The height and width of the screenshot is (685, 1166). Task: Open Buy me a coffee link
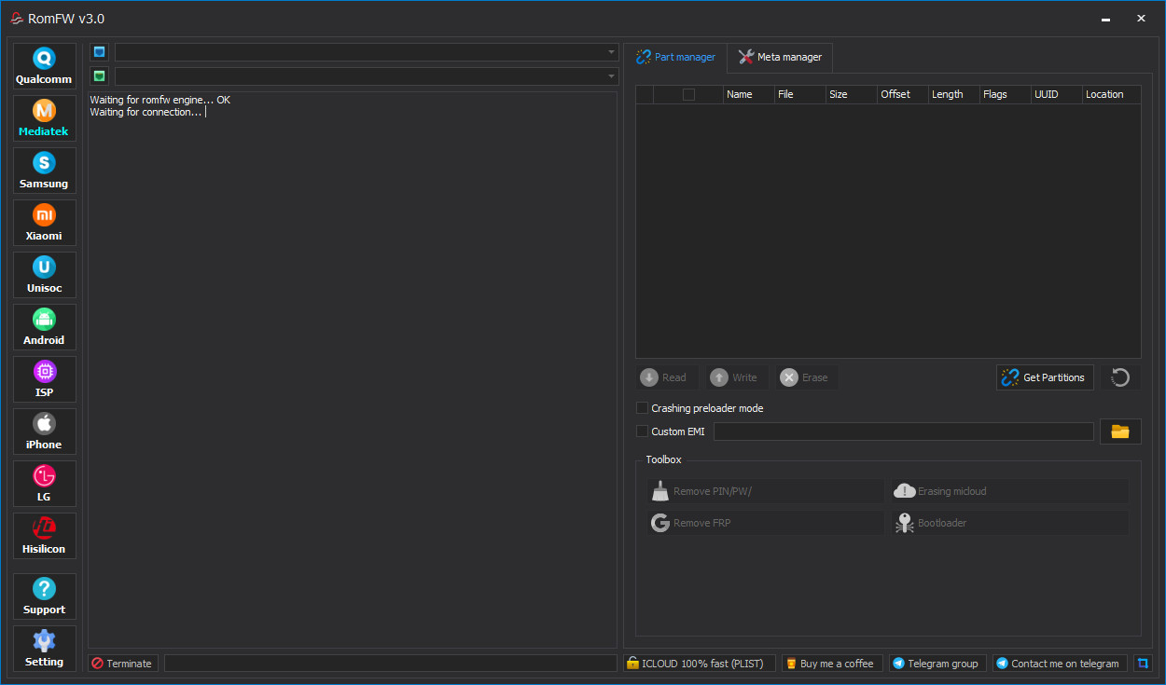coord(832,664)
